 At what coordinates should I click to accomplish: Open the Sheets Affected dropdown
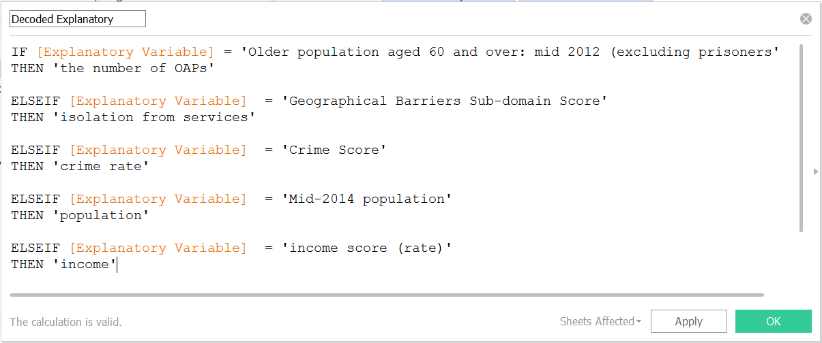point(600,321)
